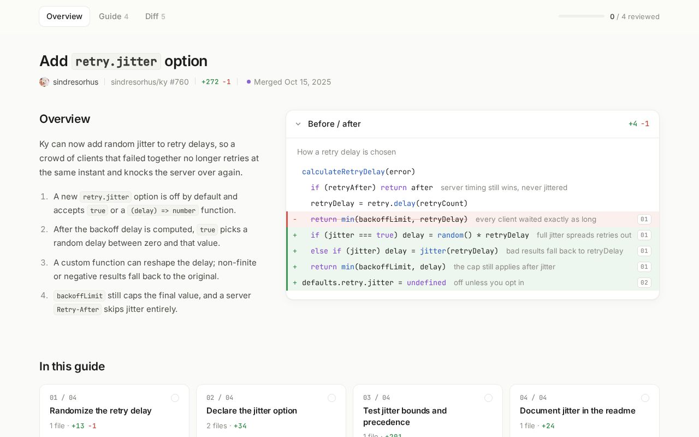Open the Randomize the retry delay card

[x=114, y=411]
